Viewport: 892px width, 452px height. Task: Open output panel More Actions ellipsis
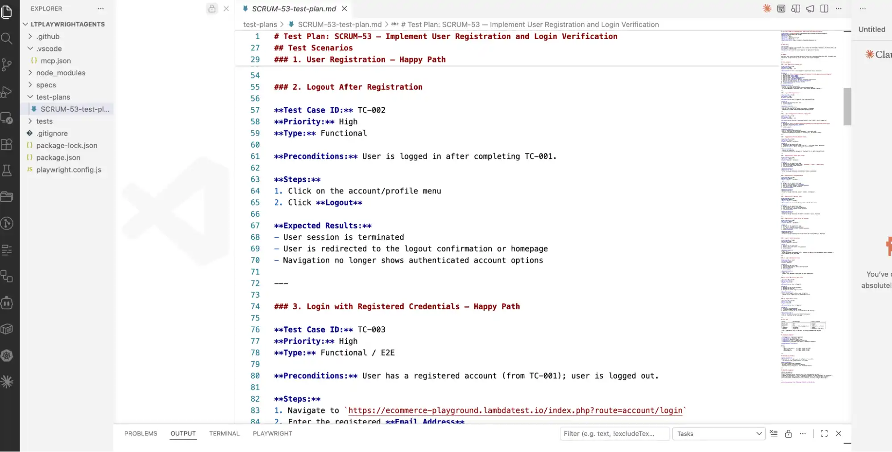(x=803, y=434)
